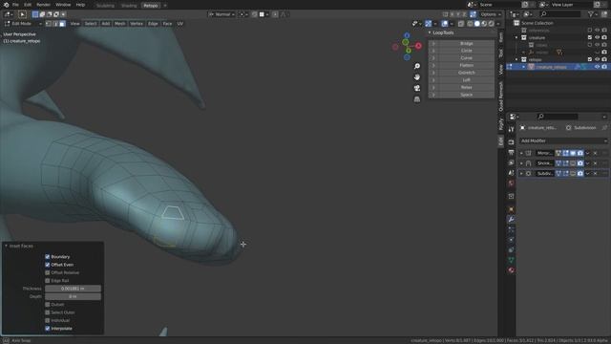Toggle Interpolate checkbox
This screenshot has width=611, height=344.
pos(48,329)
